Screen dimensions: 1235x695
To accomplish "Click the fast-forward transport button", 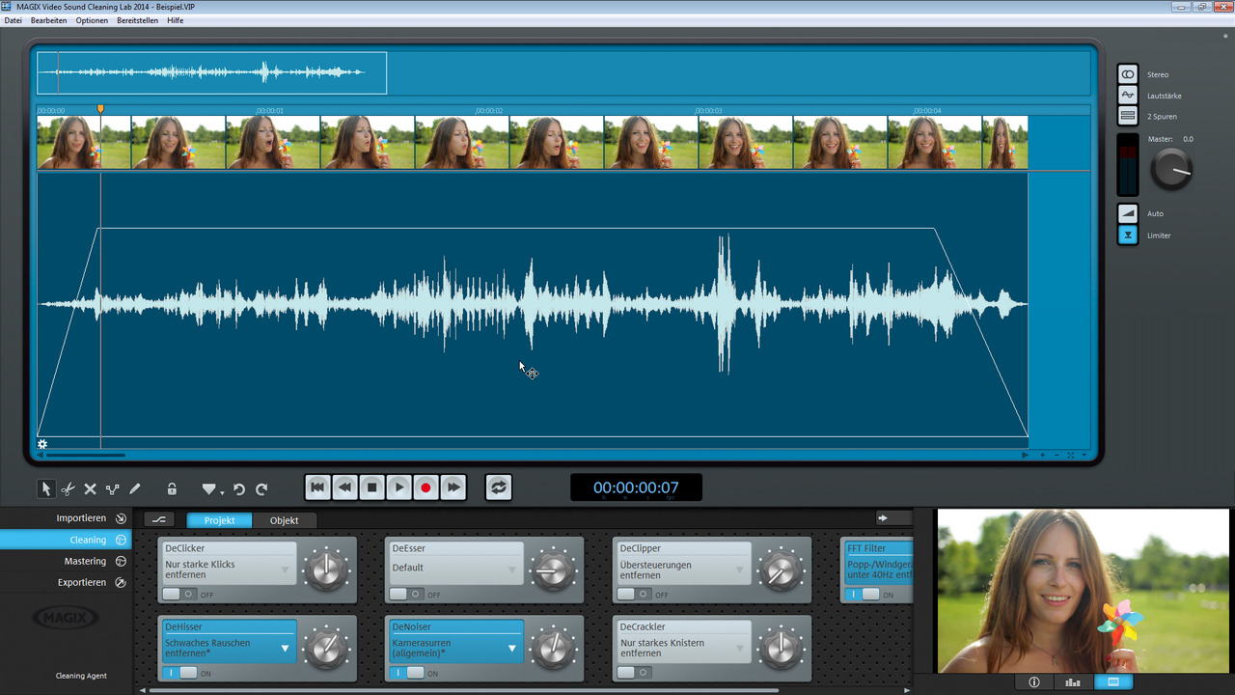I will point(453,487).
